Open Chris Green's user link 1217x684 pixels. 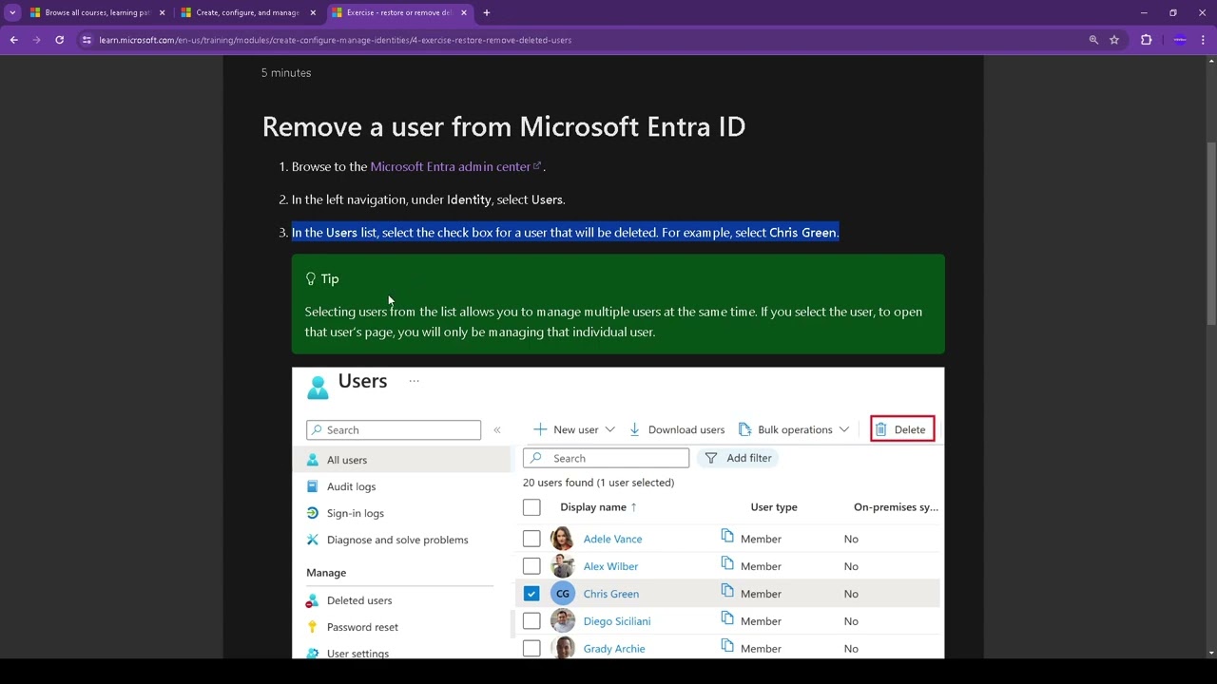click(610, 594)
